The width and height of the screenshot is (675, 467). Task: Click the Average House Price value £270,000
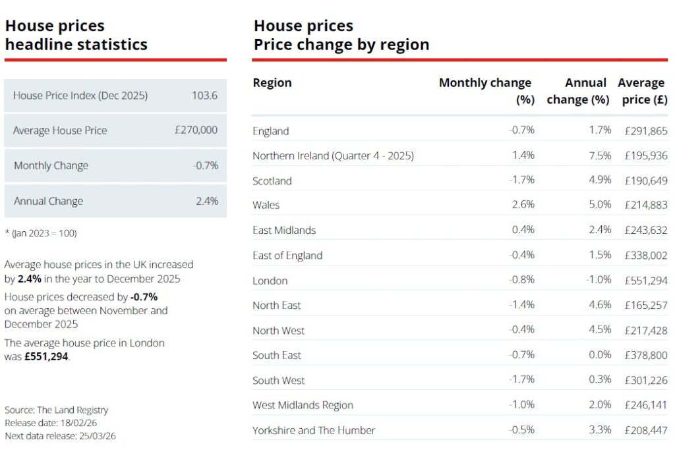click(196, 130)
